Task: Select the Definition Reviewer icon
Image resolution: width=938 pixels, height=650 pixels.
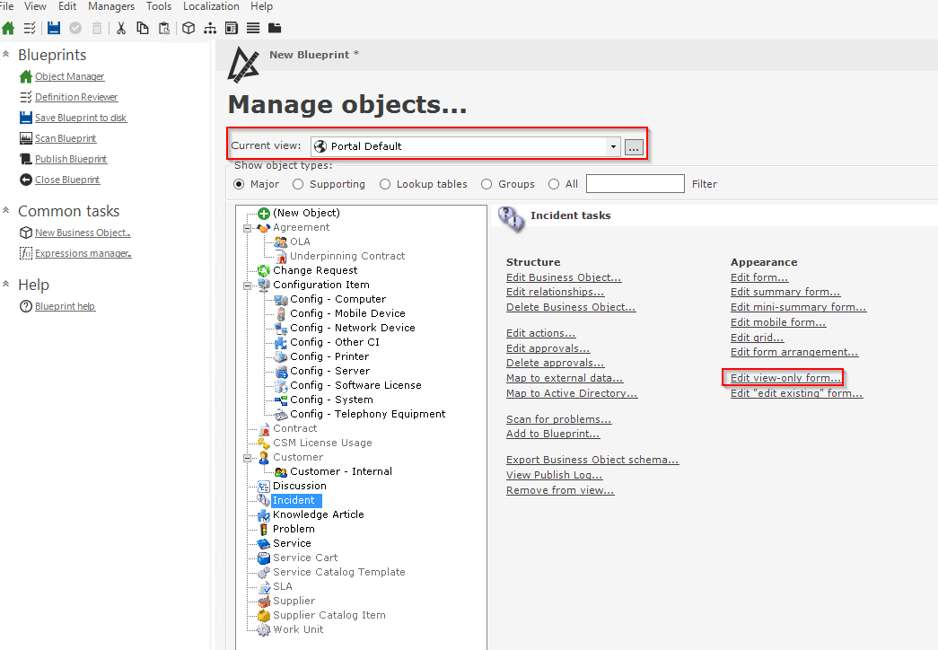Action: [x=26, y=96]
